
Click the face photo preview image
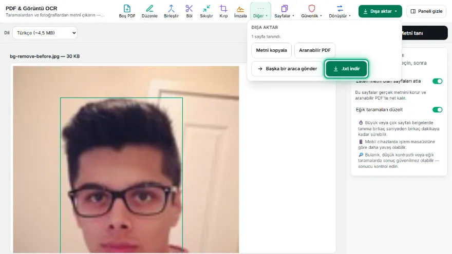126,159
